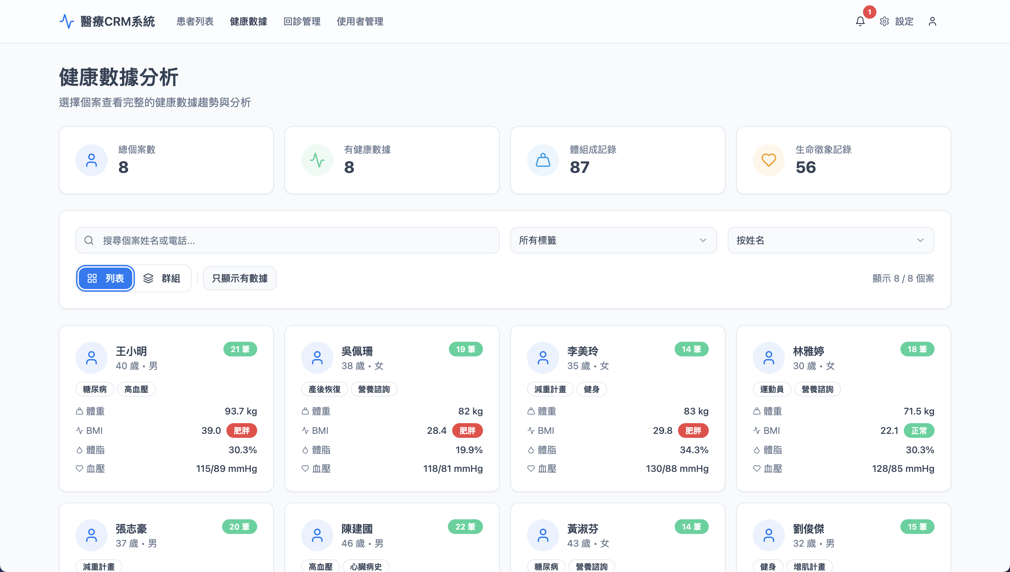Viewport: 1010px width, 572px height.
Task: Click the 15 筆 record badge
Action: tap(917, 526)
